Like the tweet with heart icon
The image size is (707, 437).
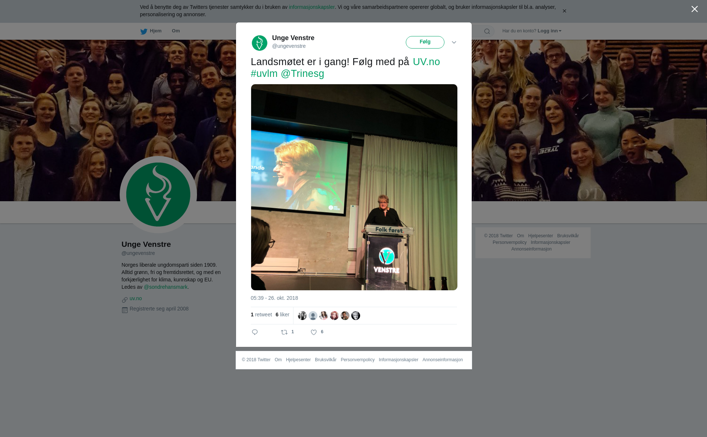(314, 332)
